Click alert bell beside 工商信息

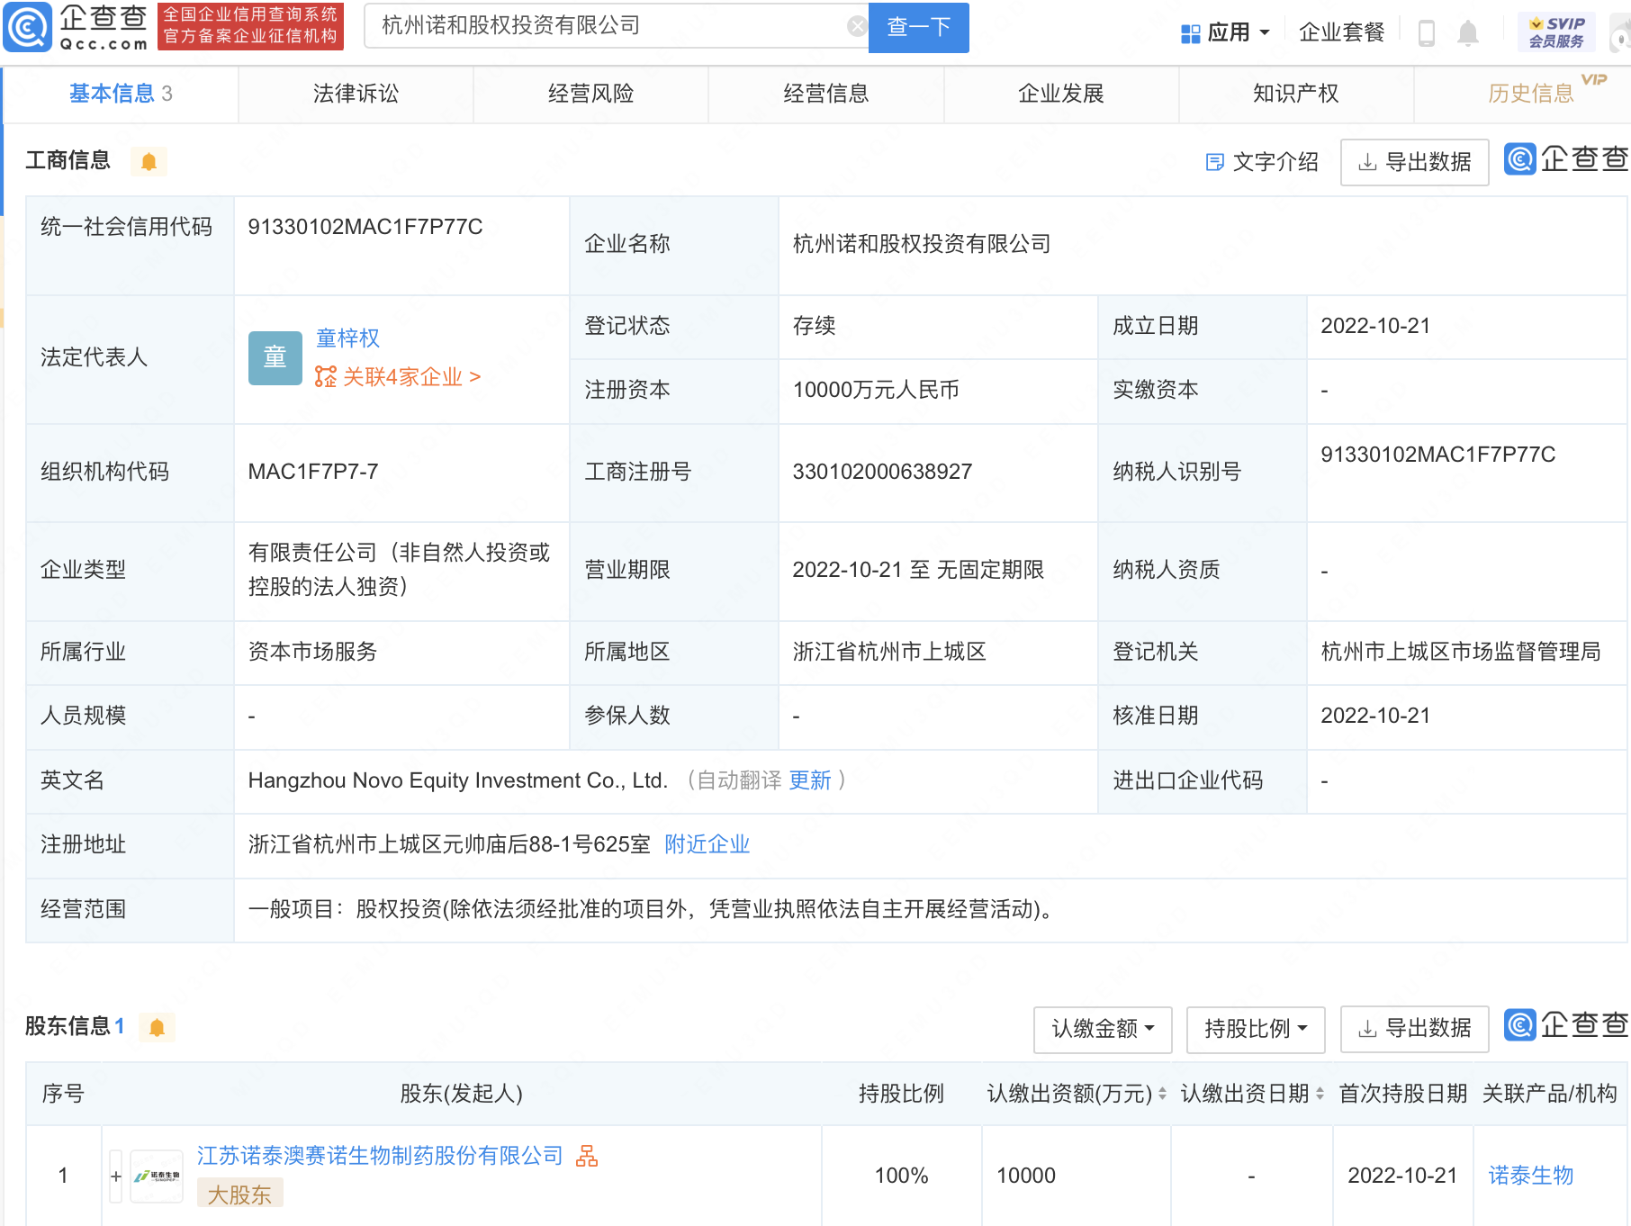[149, 161]
